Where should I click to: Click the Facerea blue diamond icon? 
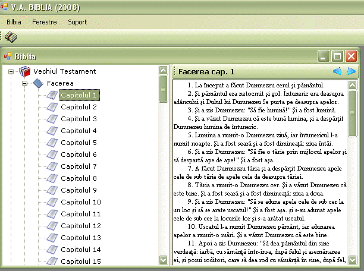[38, 83]
